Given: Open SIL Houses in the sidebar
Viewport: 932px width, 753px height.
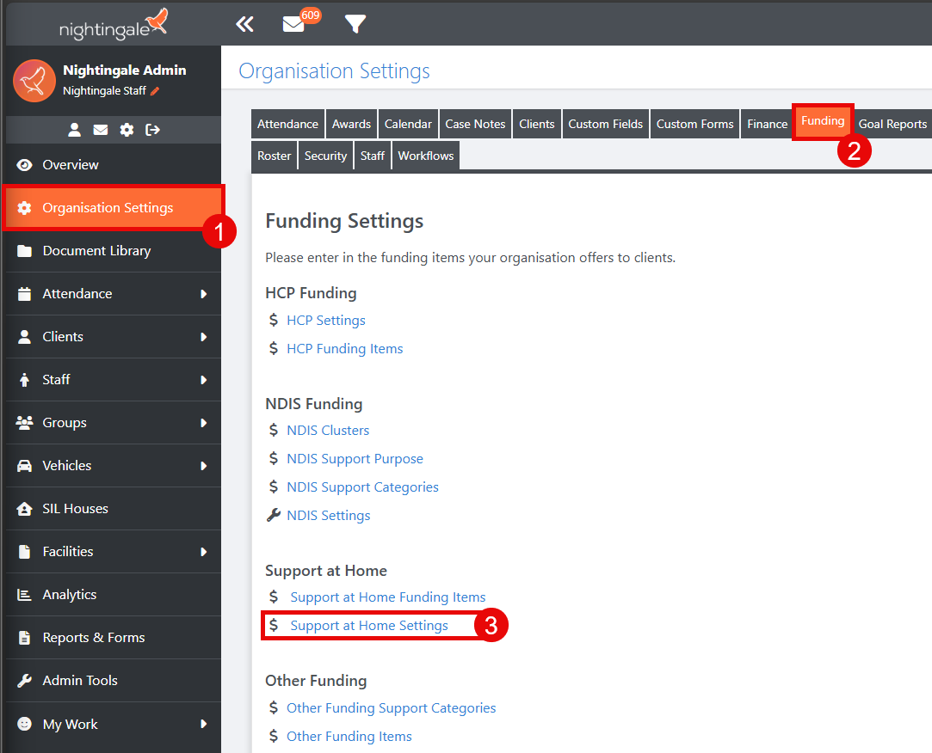Looking at the screenshot, I should [x=113, y=509].
